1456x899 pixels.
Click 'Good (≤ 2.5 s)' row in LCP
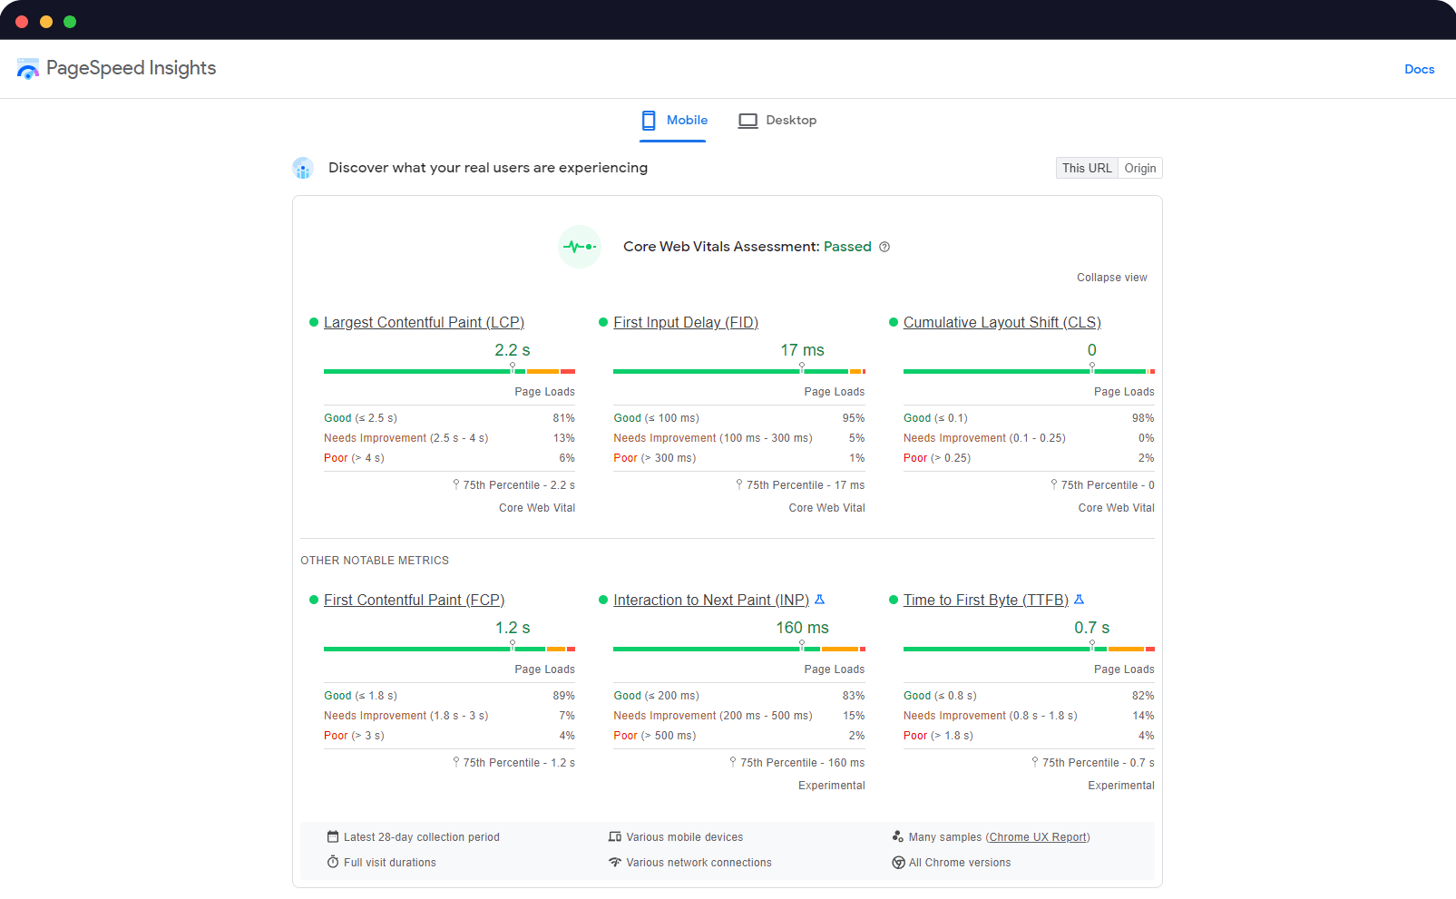pos(449,418)
